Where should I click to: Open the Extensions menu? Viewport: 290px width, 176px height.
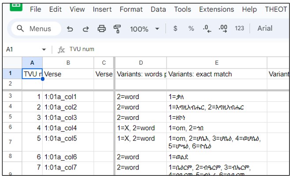(x=216, y=9)
